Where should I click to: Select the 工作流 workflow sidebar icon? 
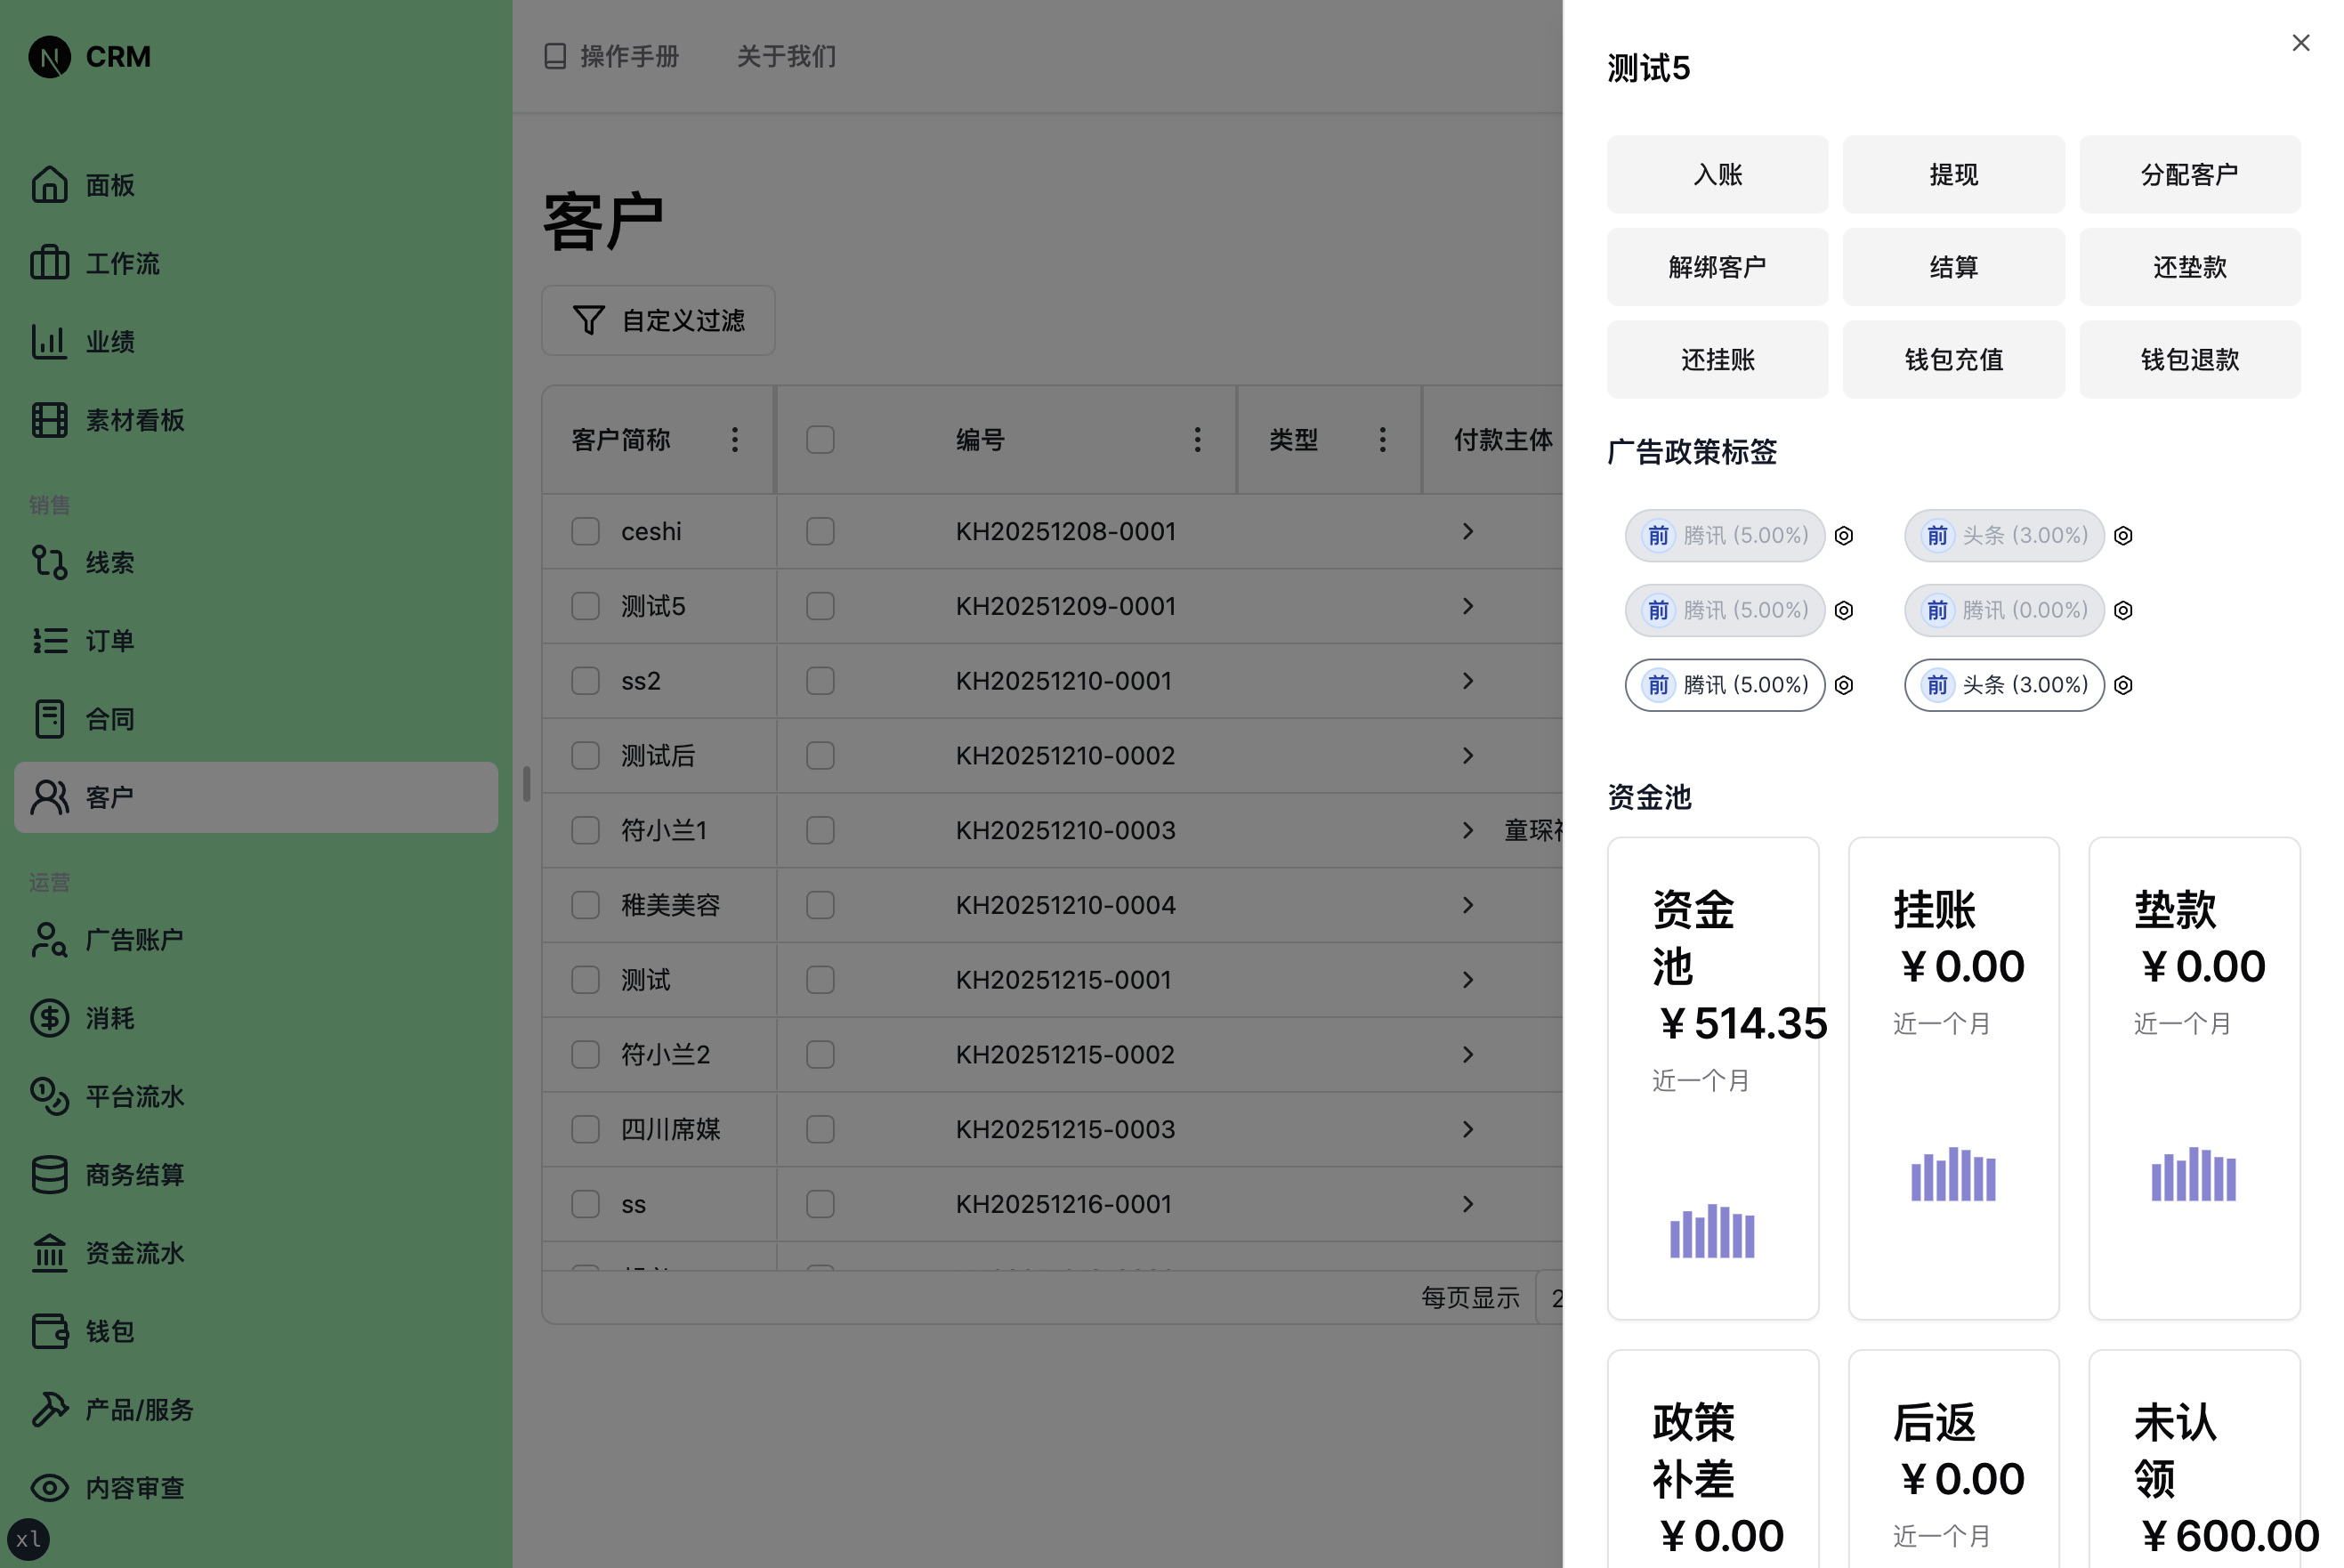[x=50, y=263]
